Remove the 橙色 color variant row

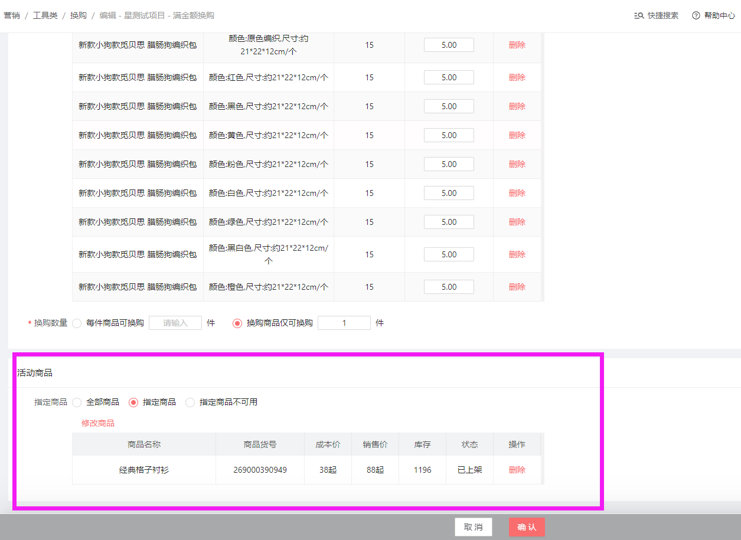pyautogui.click(x=517, y=287)
